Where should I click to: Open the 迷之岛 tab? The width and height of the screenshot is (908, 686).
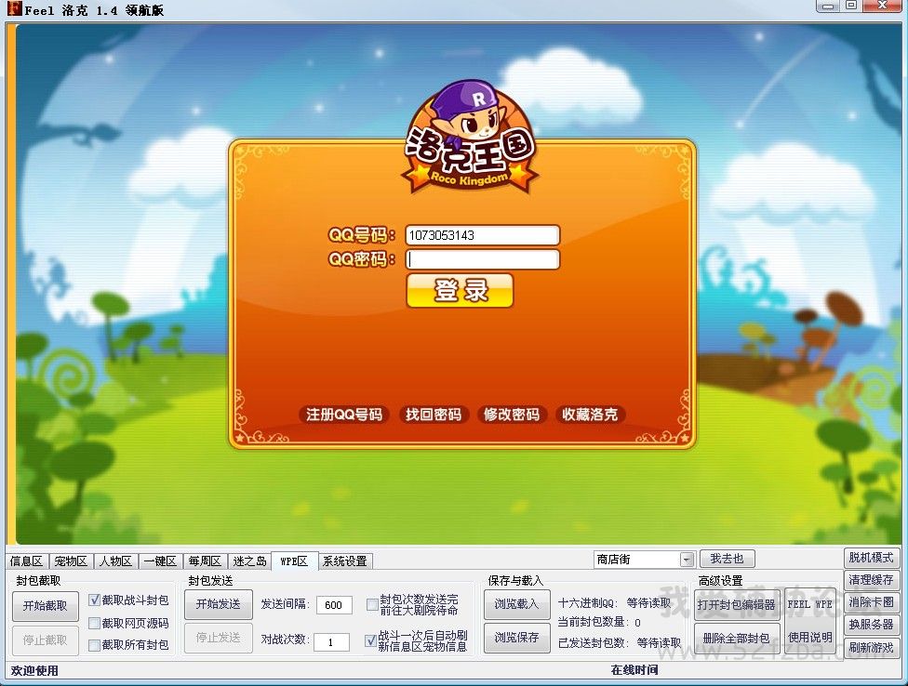click(249, 561)
